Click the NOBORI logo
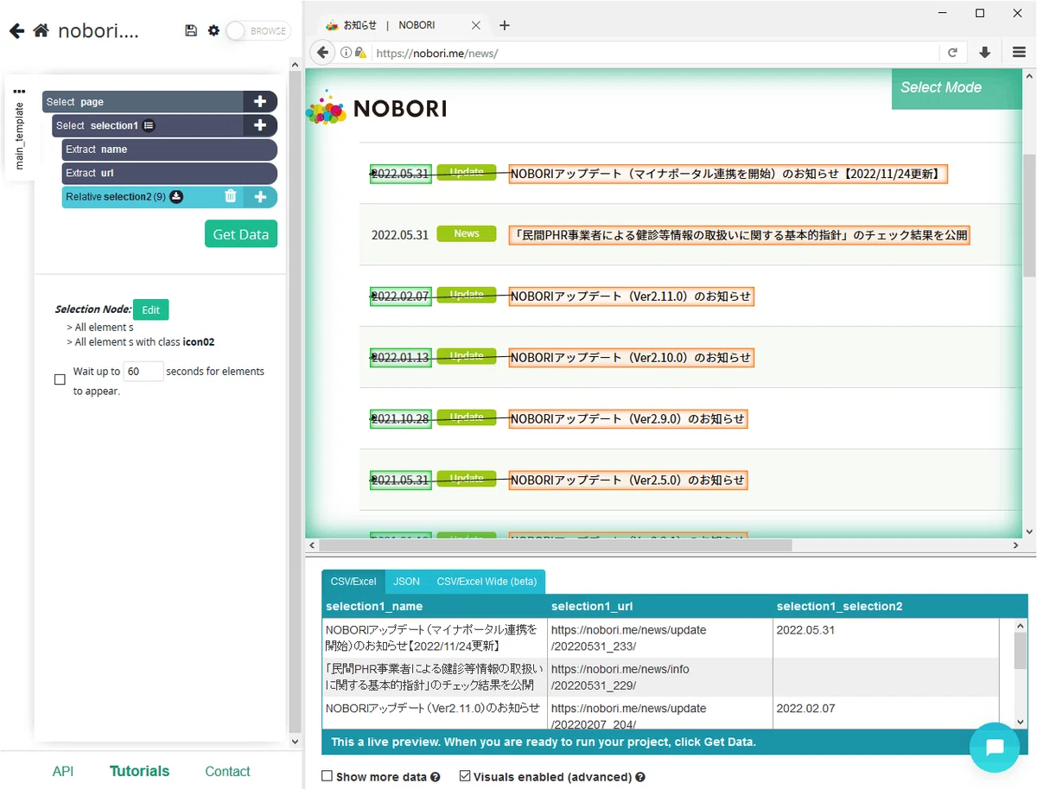This screenshot has height=790, width=1037. pos(377,107)
